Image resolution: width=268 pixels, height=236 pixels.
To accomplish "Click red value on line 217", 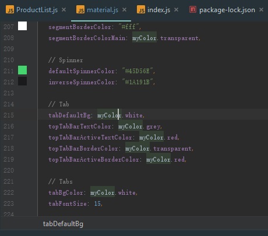I will pos(172,137).
